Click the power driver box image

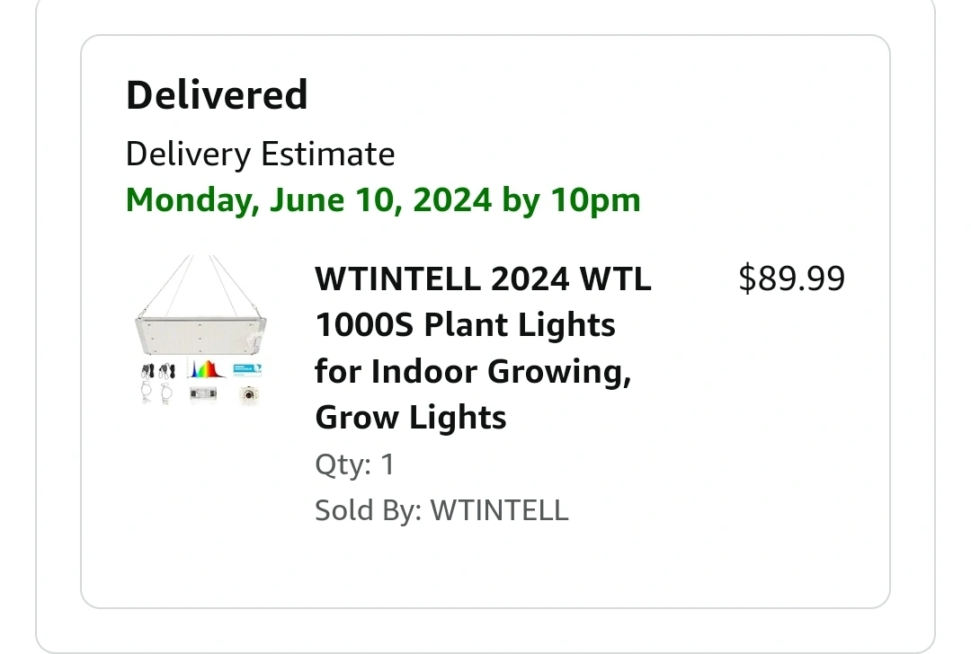204,394
